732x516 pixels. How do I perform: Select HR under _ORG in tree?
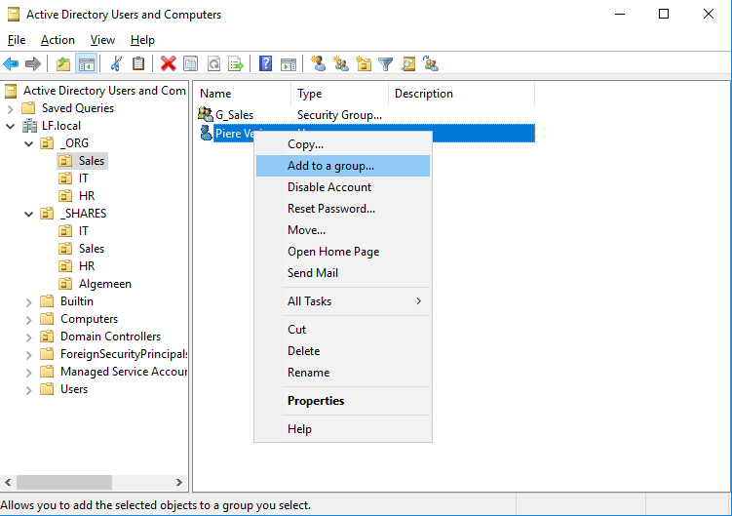pyautogui.click(x=87, y=196)
